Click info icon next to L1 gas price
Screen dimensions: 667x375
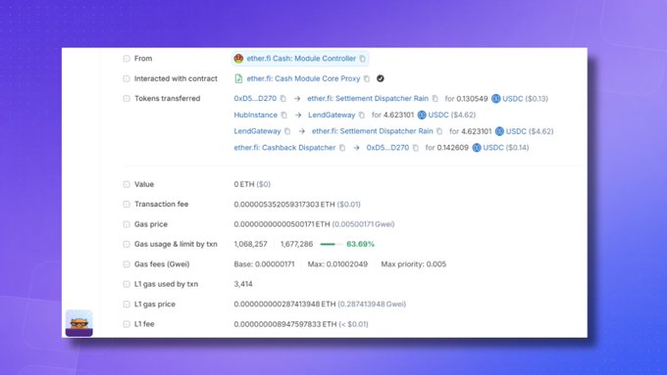[127, 305]
